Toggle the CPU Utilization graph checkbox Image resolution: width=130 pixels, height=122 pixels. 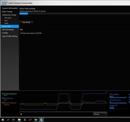point(3,98)
